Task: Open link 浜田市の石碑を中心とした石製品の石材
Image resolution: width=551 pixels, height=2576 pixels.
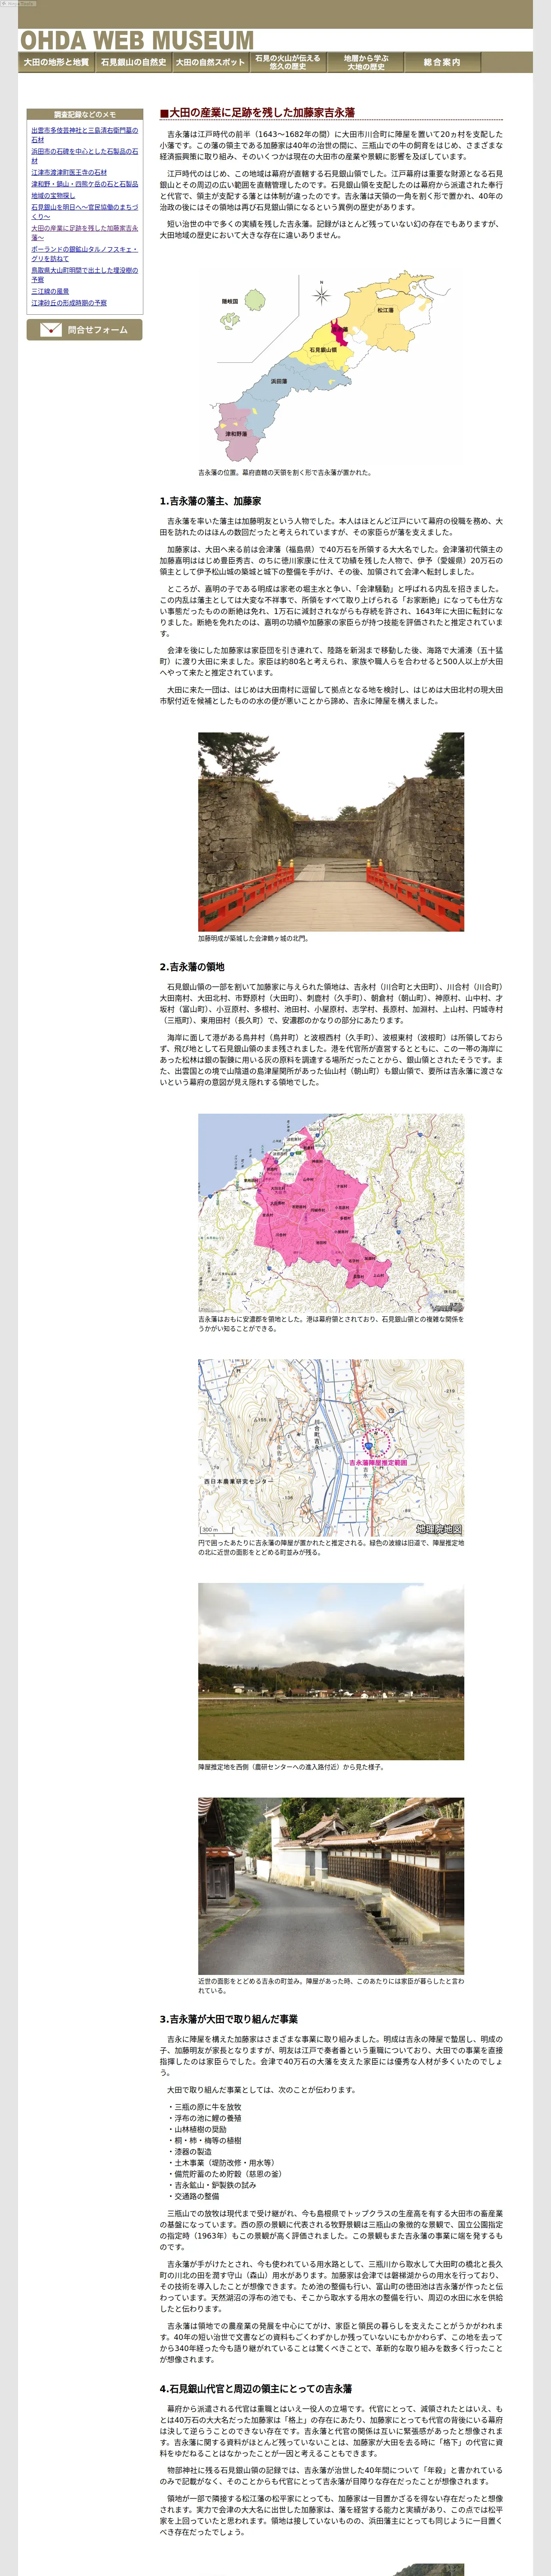Action: [x=85, y=156]
